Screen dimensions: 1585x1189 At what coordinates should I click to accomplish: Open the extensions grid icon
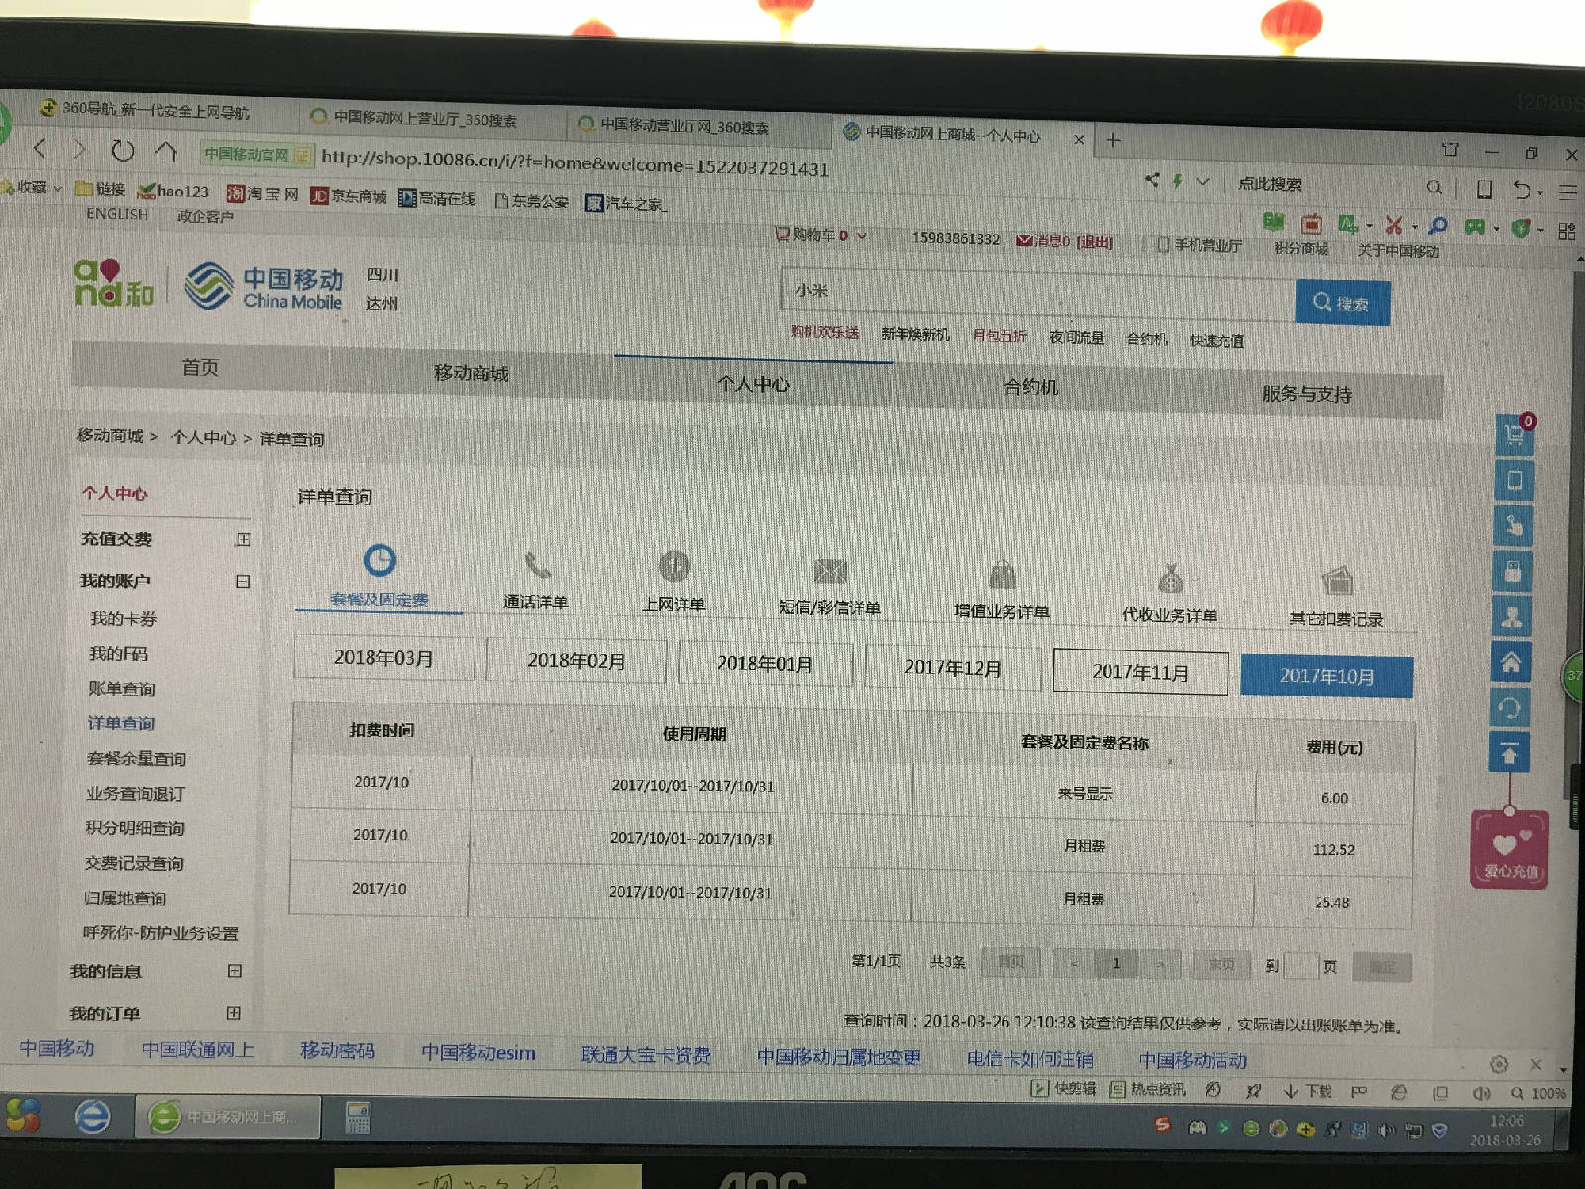click(x=1566, y=231)
